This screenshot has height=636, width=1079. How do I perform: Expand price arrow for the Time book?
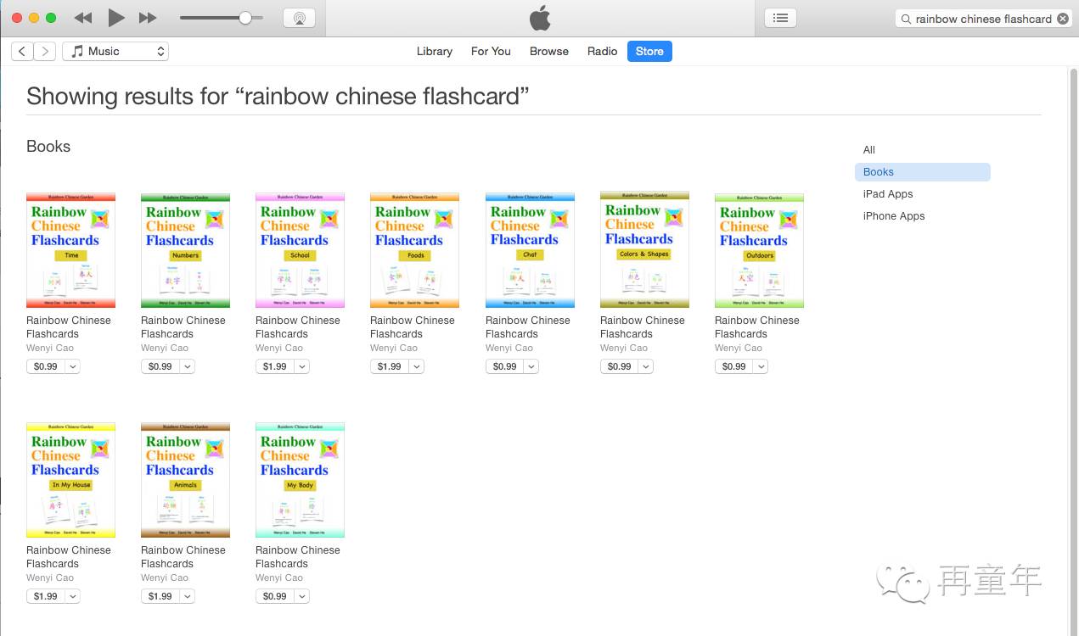tap(73, 366)
